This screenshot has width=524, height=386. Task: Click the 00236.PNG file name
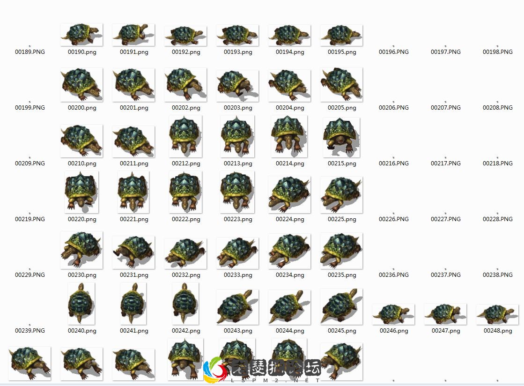click(x=394, y=275)
